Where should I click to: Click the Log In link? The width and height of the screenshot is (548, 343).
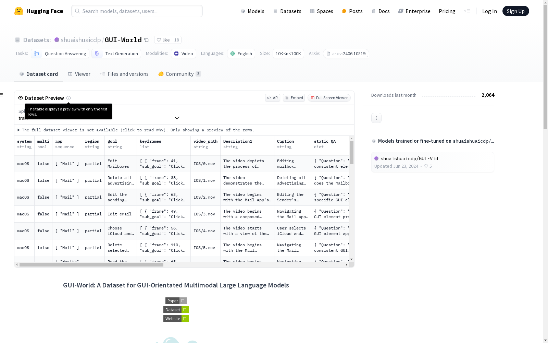point(489,11)
